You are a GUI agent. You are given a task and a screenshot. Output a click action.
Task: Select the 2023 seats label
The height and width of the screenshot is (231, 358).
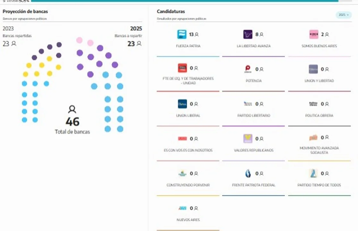8,29
